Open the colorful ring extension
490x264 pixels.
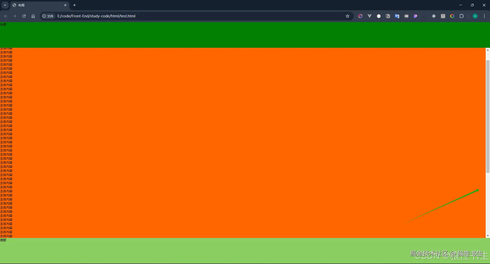pyautogui.click(x=360, y=16)
